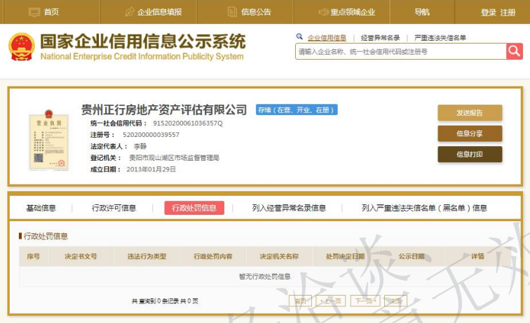Select 经营异常名录 search category

(381, 38)
